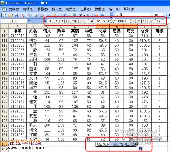Screen dimensions: 170x152
Task: Select cell H133 showing 46.78
Action: [x=117, y=144]
